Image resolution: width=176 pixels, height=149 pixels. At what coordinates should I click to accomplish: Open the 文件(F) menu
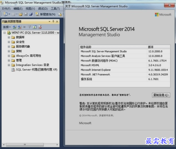coord(6,9)
